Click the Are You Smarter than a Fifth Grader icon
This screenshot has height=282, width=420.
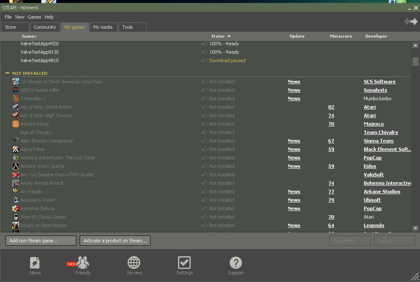tap(16, 175)
